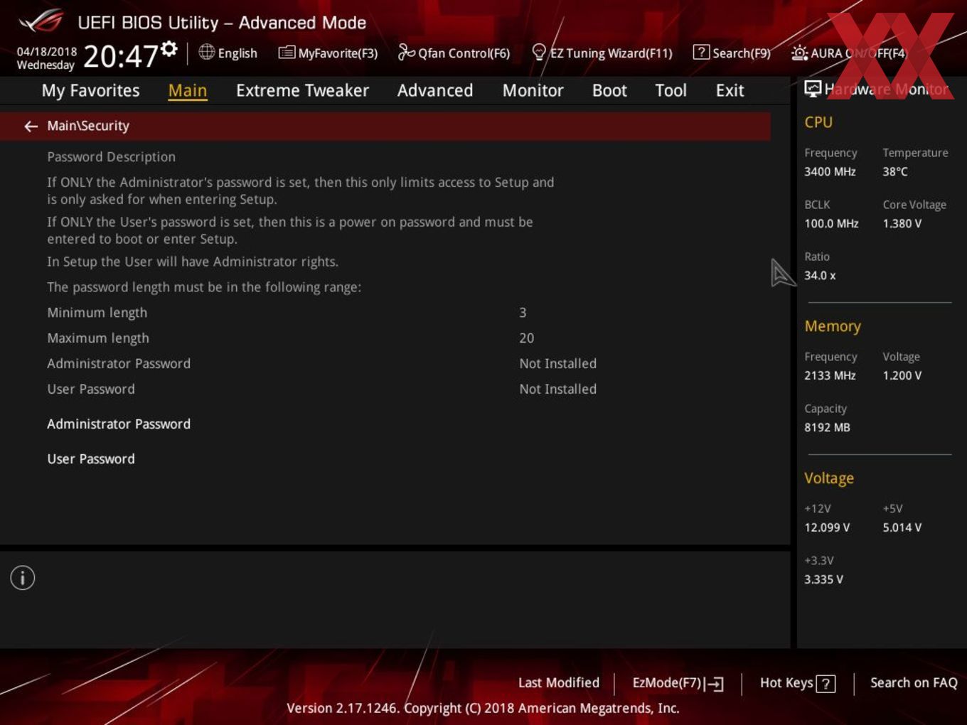Click the EZ Tuning Wizard lightbulb icon
The image size is (967, 725).
click(539, 52)
